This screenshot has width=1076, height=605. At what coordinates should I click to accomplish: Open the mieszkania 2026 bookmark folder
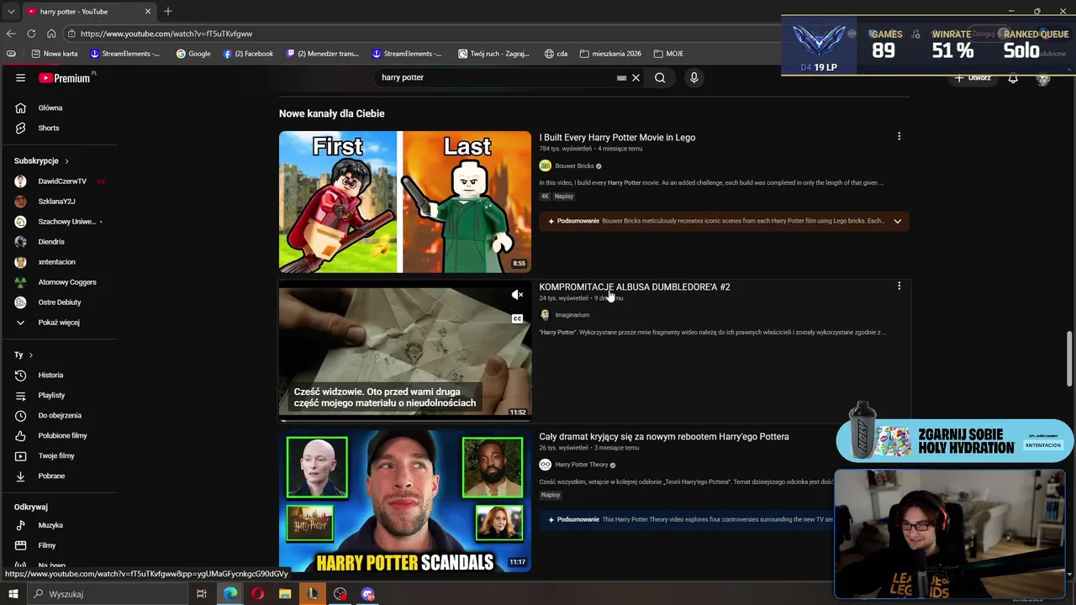pyautogui.click(x=610, y=54)
